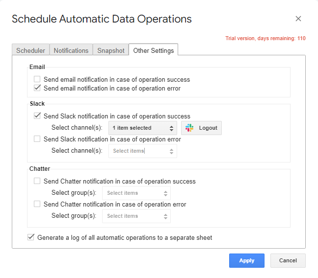The height and width of the screenshot is (278, 318).
Task: Open the '1 item selected' Slack channel dropdown
Action: (142, 128)
